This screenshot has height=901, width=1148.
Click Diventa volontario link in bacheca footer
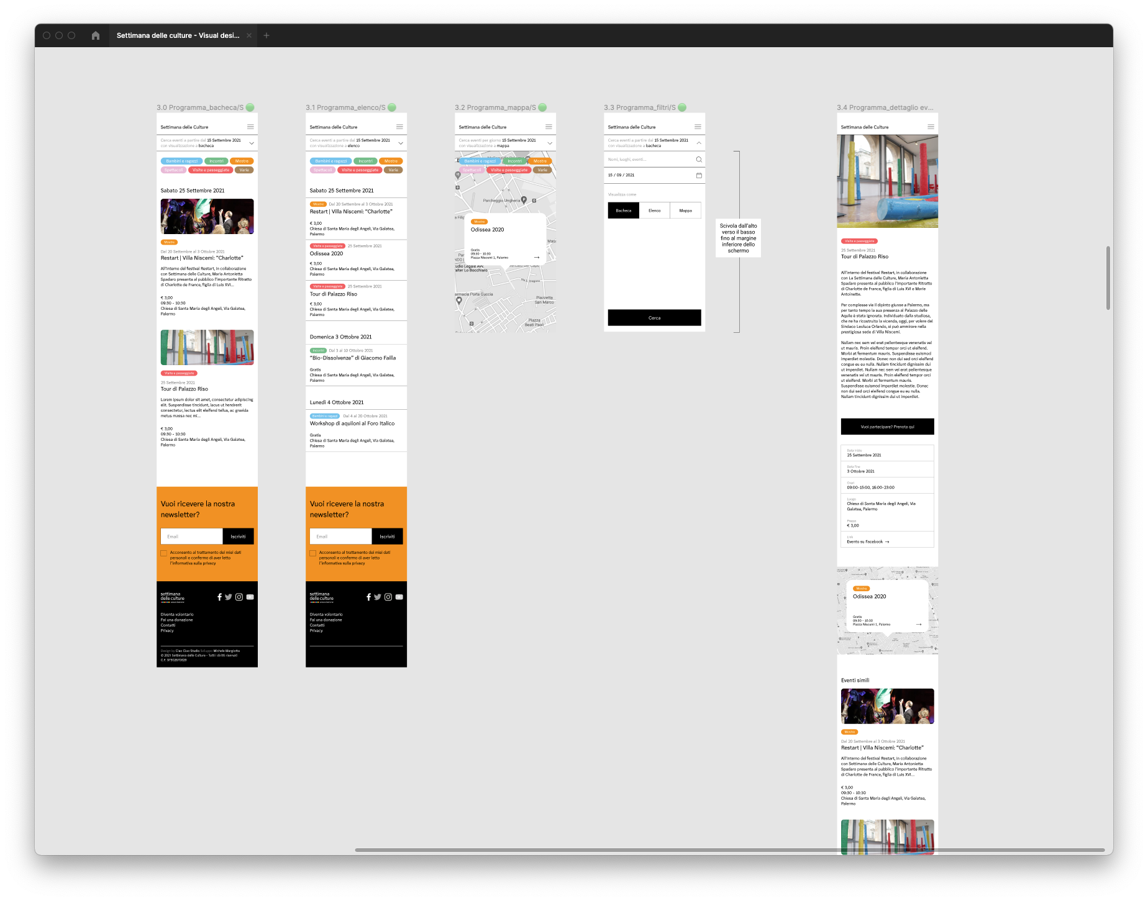[x=177, y=614]
